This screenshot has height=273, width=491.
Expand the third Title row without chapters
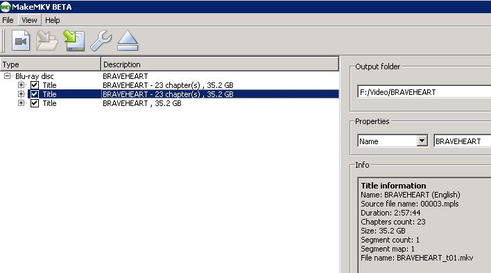coord(21,103)
